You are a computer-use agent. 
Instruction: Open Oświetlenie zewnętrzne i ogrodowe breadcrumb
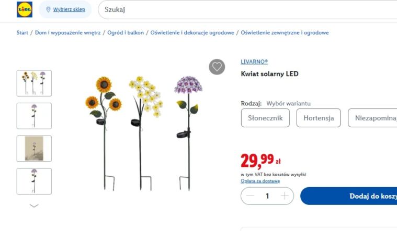(x=285, y=33)
